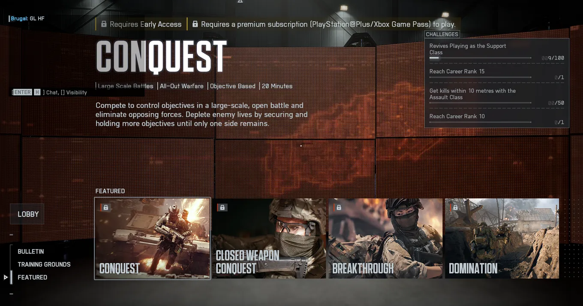Click the H key hint icon

37,92
